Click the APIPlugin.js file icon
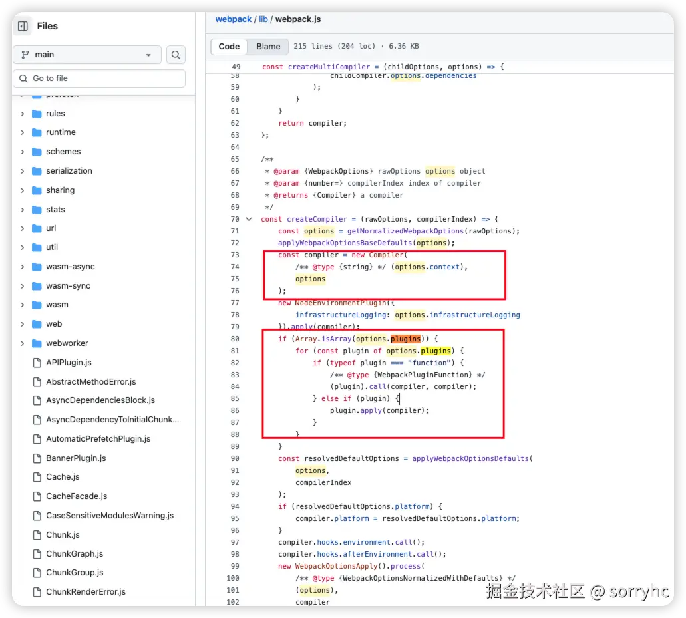Viewport: 686px width, 618px height. point(37,363)
